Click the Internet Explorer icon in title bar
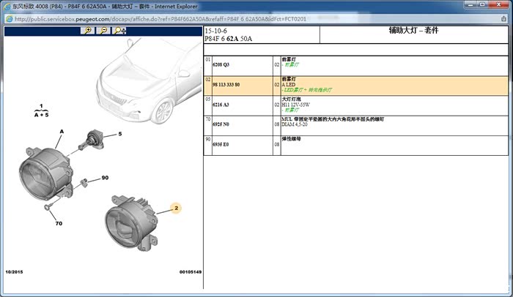Screen dimensions: 513x297 7,5
